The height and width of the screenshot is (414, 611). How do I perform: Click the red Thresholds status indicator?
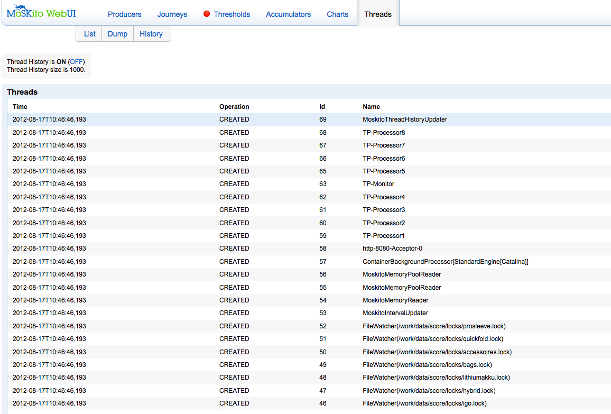(x=207, y=14)
